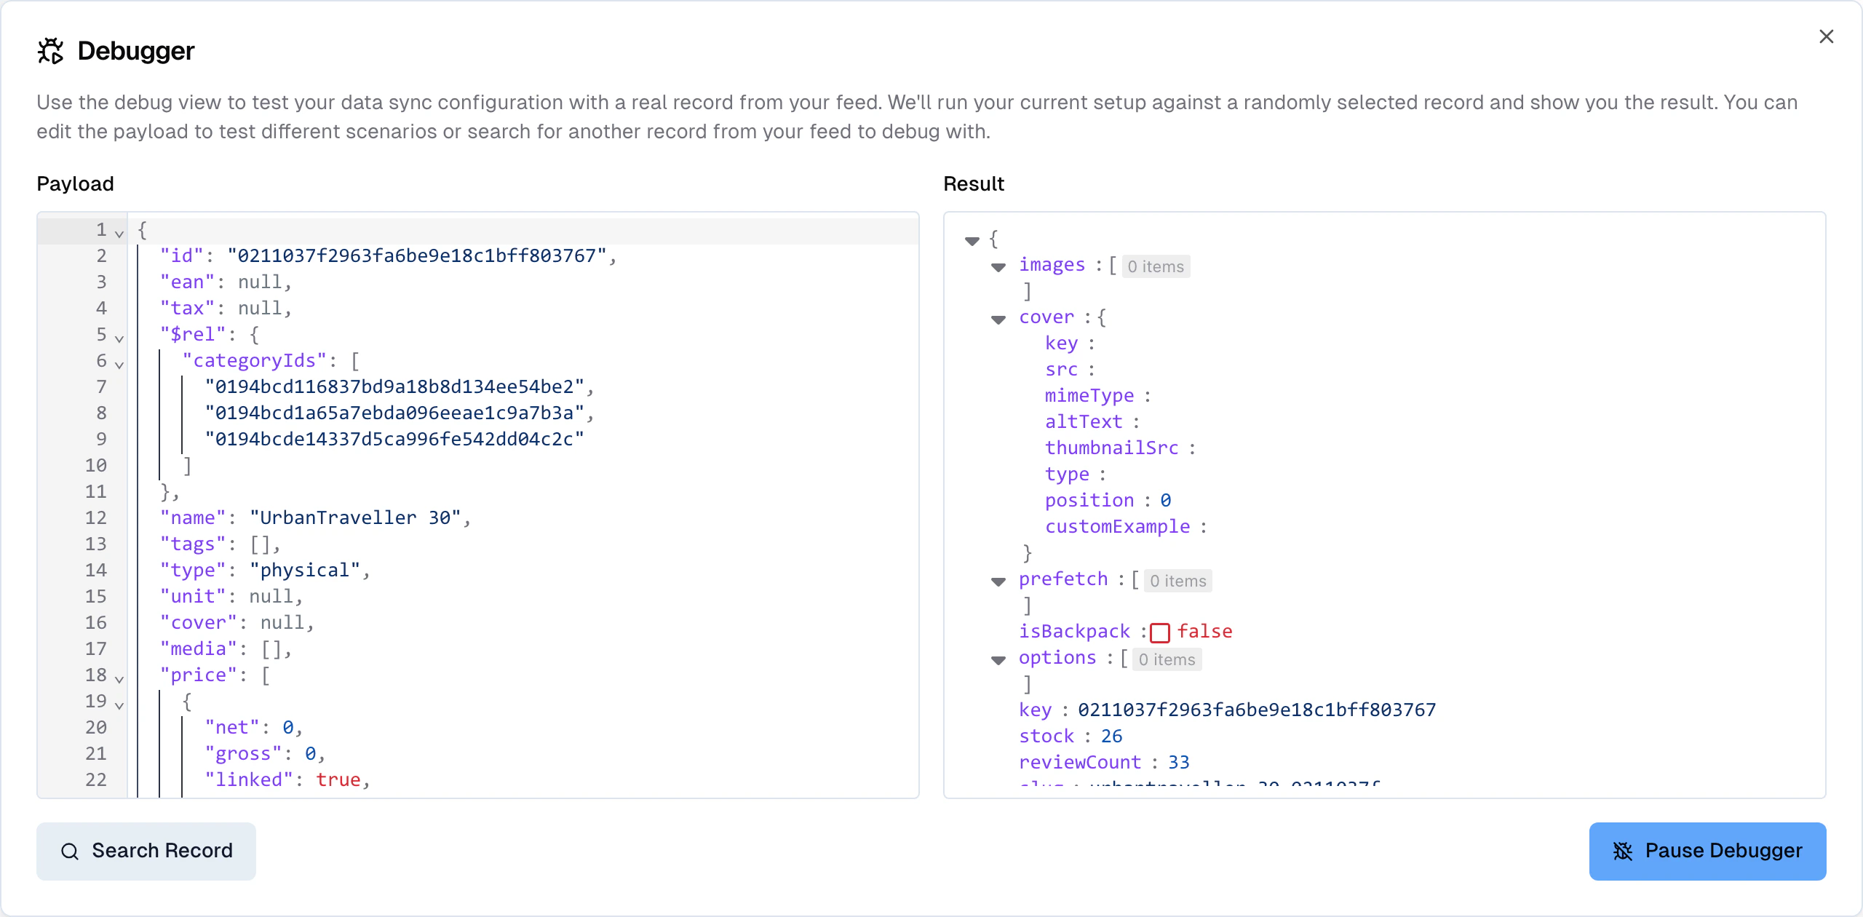
Task: Click line number 22 in the gutter
Action: pos(96,780)
